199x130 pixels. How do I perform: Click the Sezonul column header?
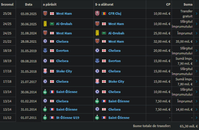point(7,4)
